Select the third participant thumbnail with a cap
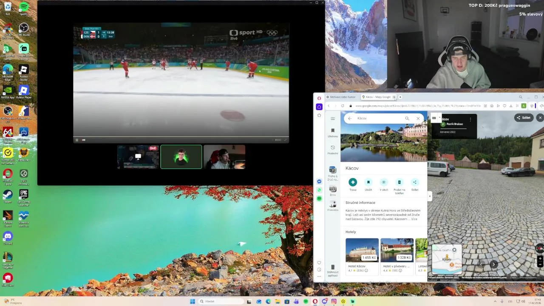Viewport: 544px width, 306px height. point(224,157)
